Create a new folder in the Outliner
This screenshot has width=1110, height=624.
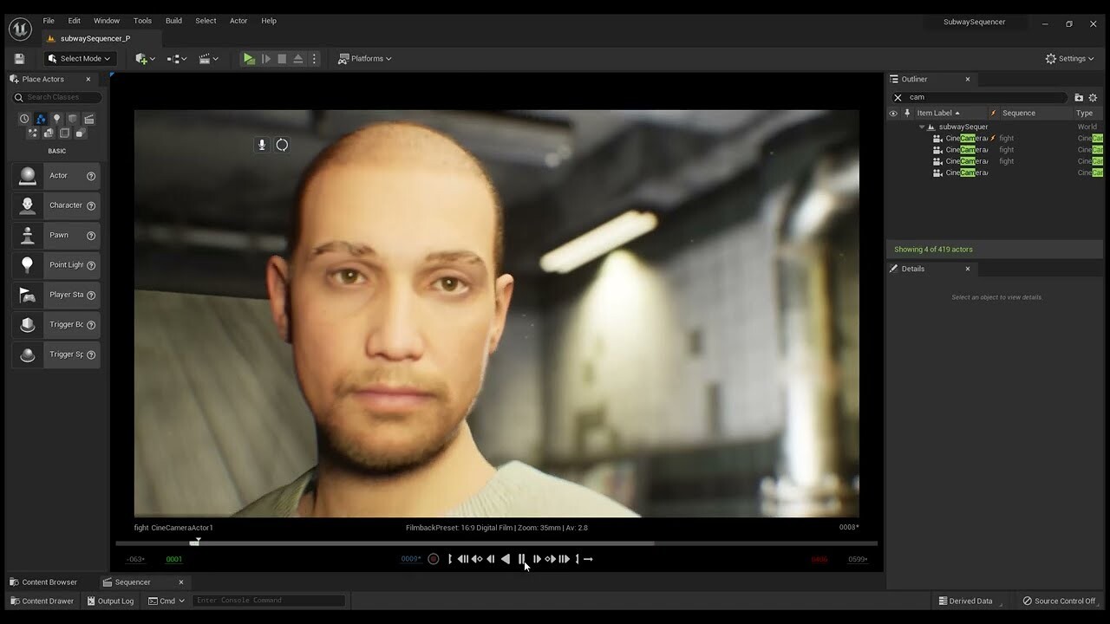click(1078, 98)
